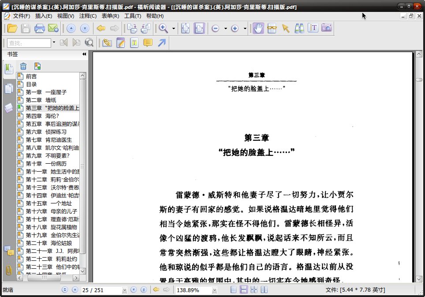Go to previous page with up arrow
This screenshot has width=425, height=297.
(71, 28)
